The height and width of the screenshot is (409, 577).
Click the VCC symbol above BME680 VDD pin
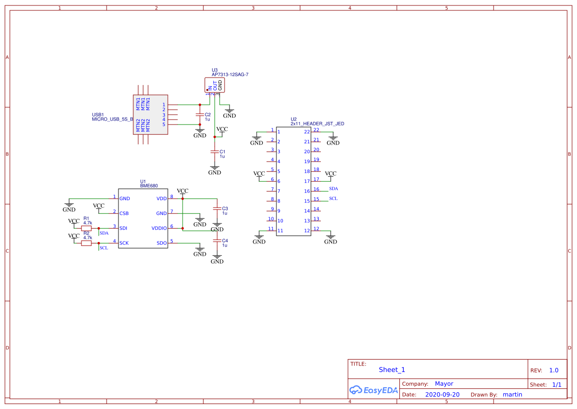(183, 191)
